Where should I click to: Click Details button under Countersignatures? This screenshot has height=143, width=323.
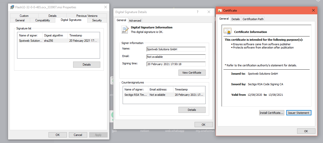point(192,110)
